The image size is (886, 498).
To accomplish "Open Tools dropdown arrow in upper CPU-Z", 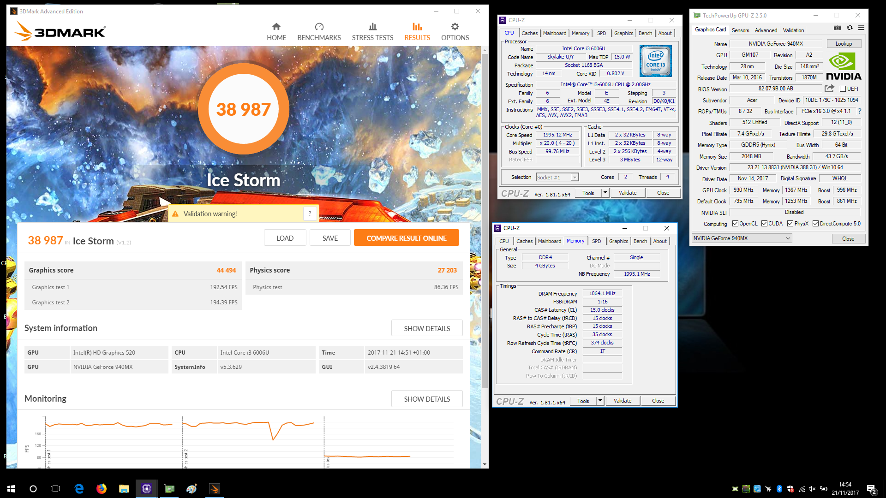I will tap(605, 193).
